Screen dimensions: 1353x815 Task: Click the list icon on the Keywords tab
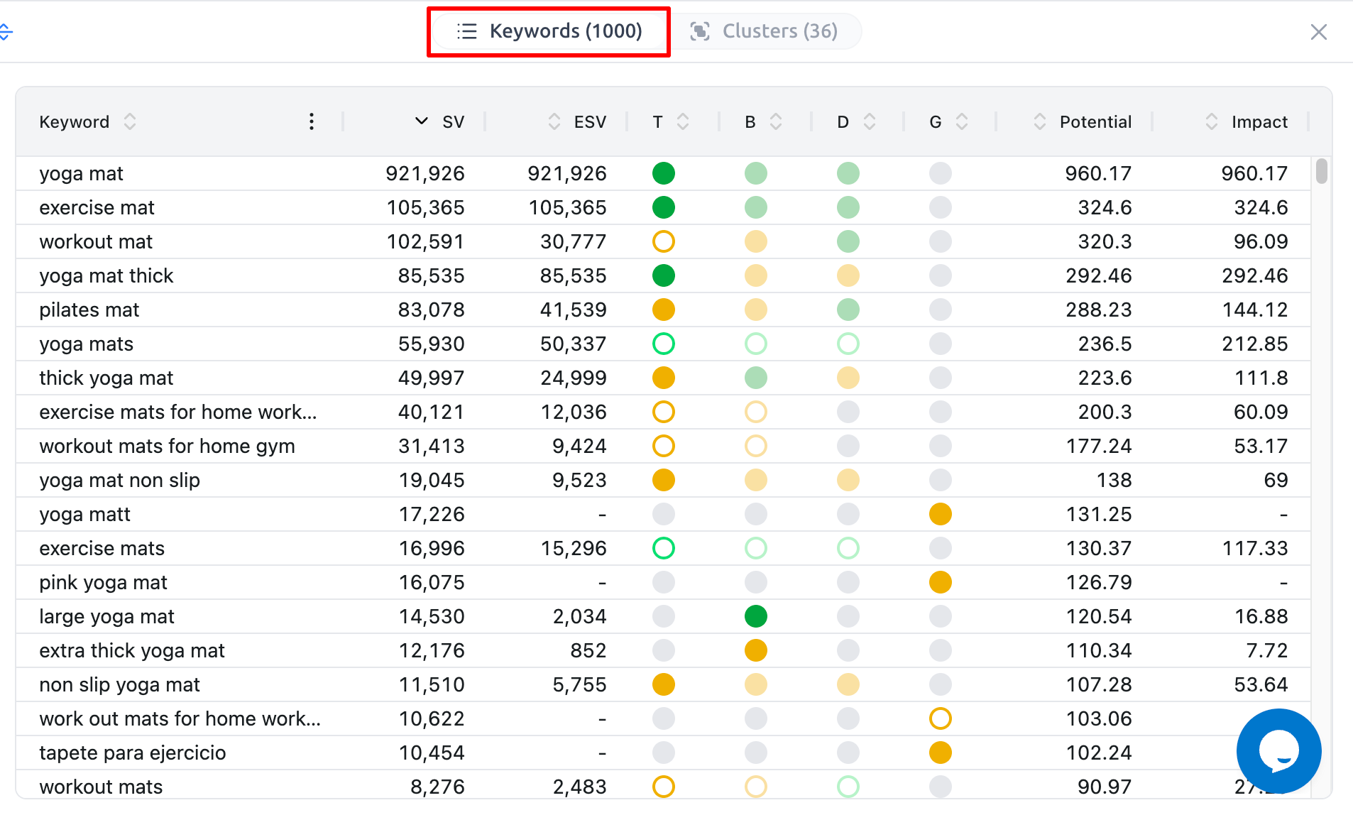pos(466,31)
